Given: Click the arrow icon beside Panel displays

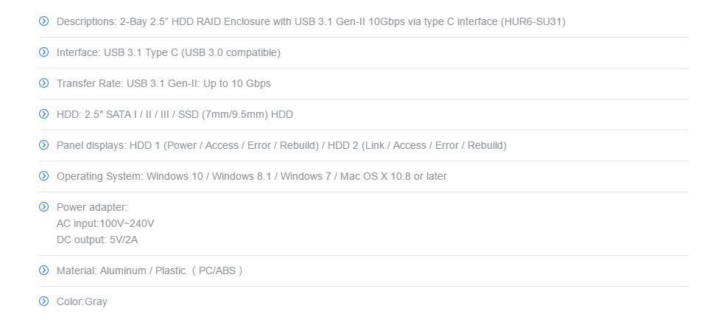Looking at the screenshot, I should click(43, 144).
